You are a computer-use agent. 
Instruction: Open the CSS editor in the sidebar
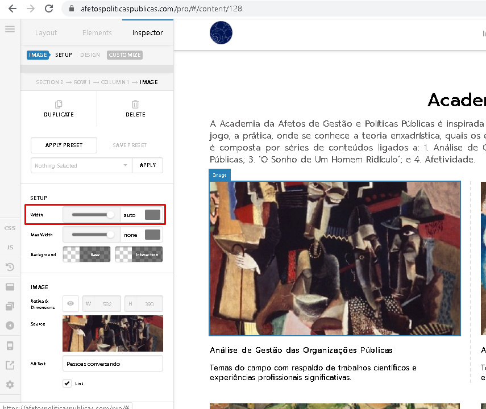(10, 228)
